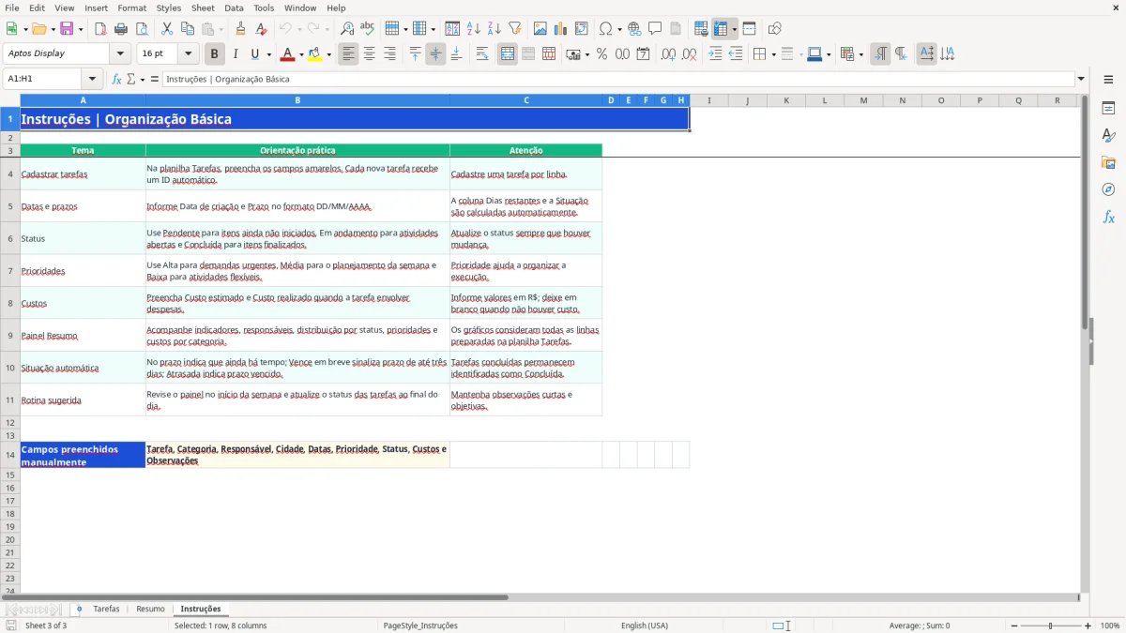This screenshot has width=1126, height=633.
Task: Toggle underline formatting
Action: pos(255,54)
